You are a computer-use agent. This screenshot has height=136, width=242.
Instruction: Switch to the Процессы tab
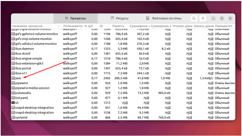pyautogui.click(x=75, y=18)
